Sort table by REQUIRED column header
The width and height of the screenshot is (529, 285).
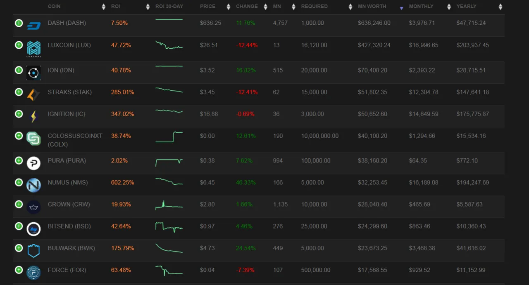(315, 6)
